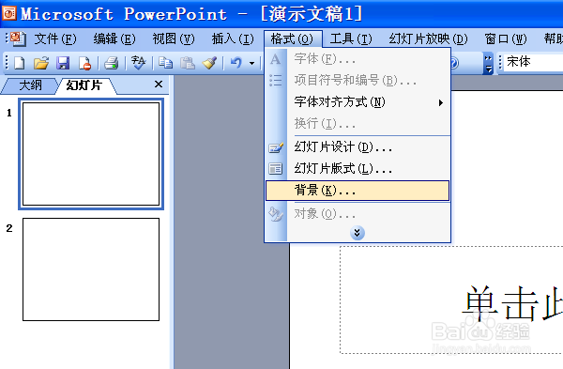This screenshot has height=369, width=563.
Task: Expand the 字体对齐方式(N) submenu
Action: (358, 102)
